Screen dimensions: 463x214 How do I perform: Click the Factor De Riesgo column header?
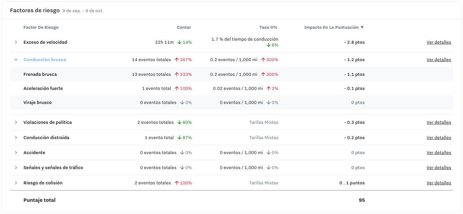41,28
